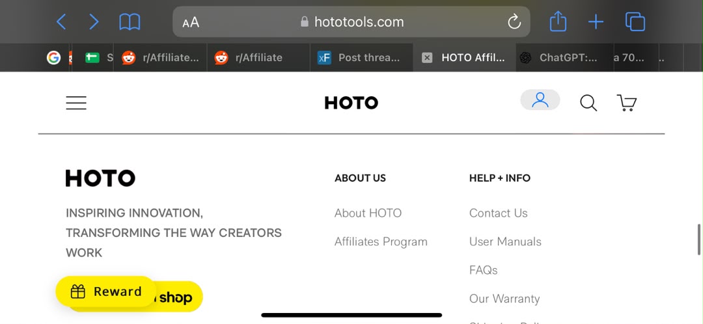Click the page scrollbar on right edge
Screen dimensions: 703x324
698,240
